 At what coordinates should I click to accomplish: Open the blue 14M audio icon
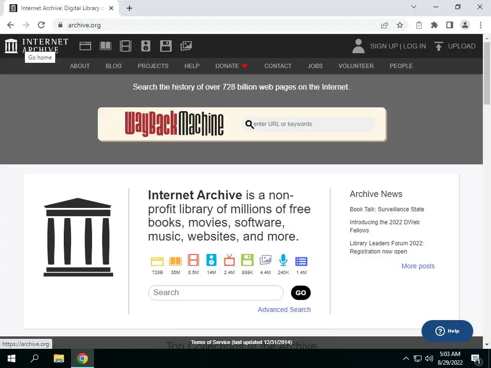[x=211, y=260]
